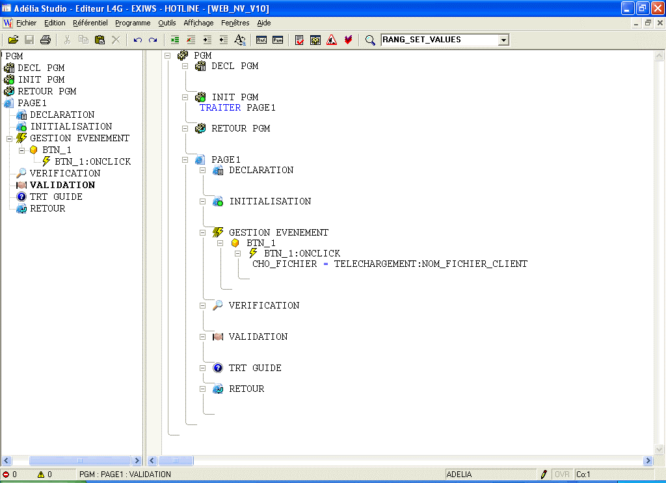The image size is (666, 483).
Task: Click the Paste clipboard toolbar icon
Action: click(x=100, y=40)
